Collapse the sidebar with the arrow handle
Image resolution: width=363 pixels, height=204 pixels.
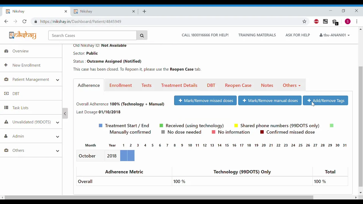click(x=65, y=113)
